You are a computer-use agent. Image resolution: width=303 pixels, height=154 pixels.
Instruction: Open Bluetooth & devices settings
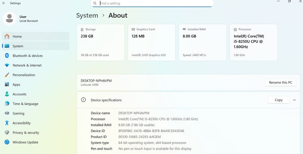pyautogui.click(x=27, y=56)
